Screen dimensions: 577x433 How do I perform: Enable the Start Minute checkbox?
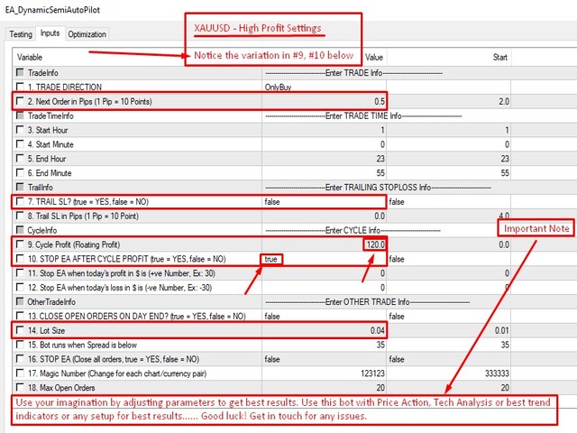pos(20,144)
